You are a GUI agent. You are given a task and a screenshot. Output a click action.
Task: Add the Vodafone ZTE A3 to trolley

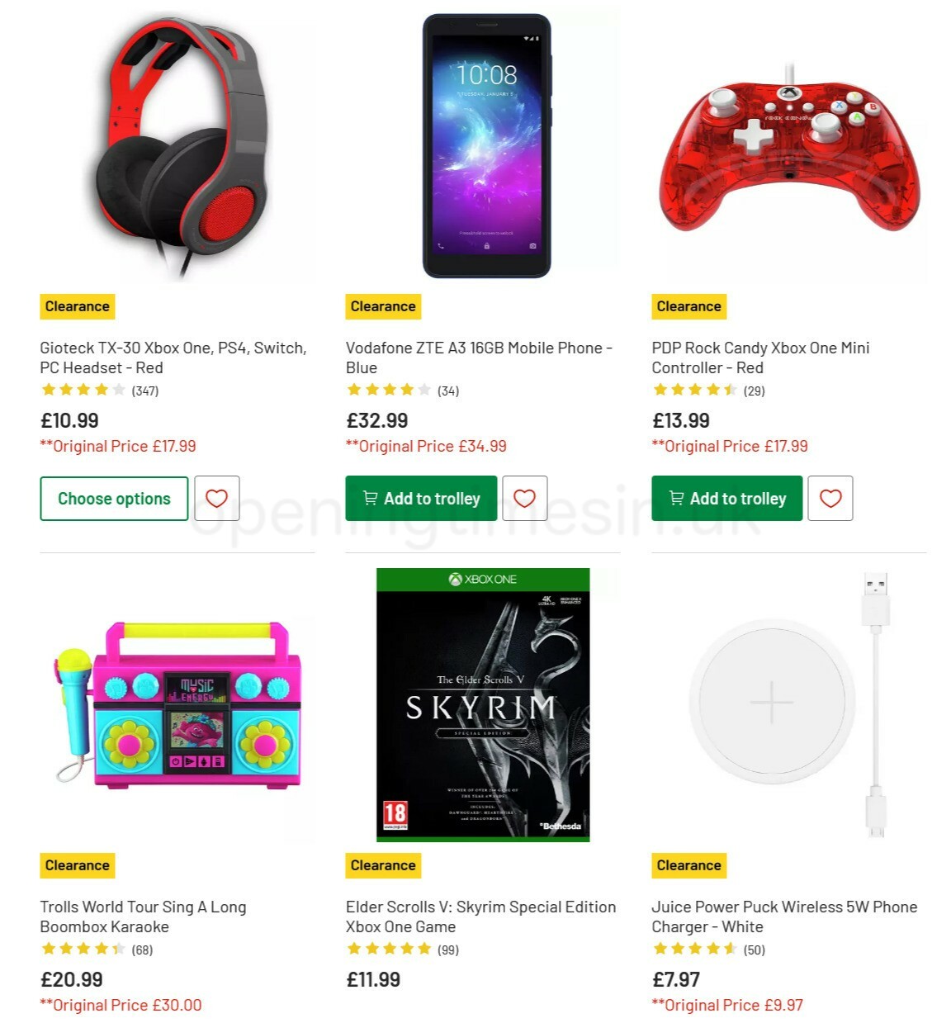click(420, 498)
